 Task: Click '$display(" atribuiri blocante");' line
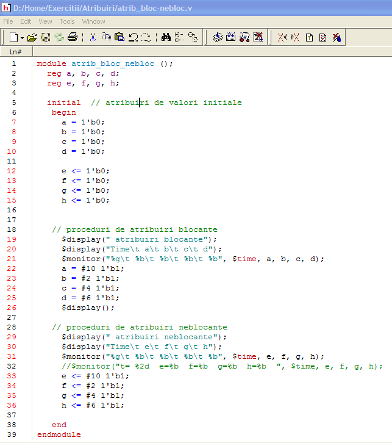[x=139, y=239]
